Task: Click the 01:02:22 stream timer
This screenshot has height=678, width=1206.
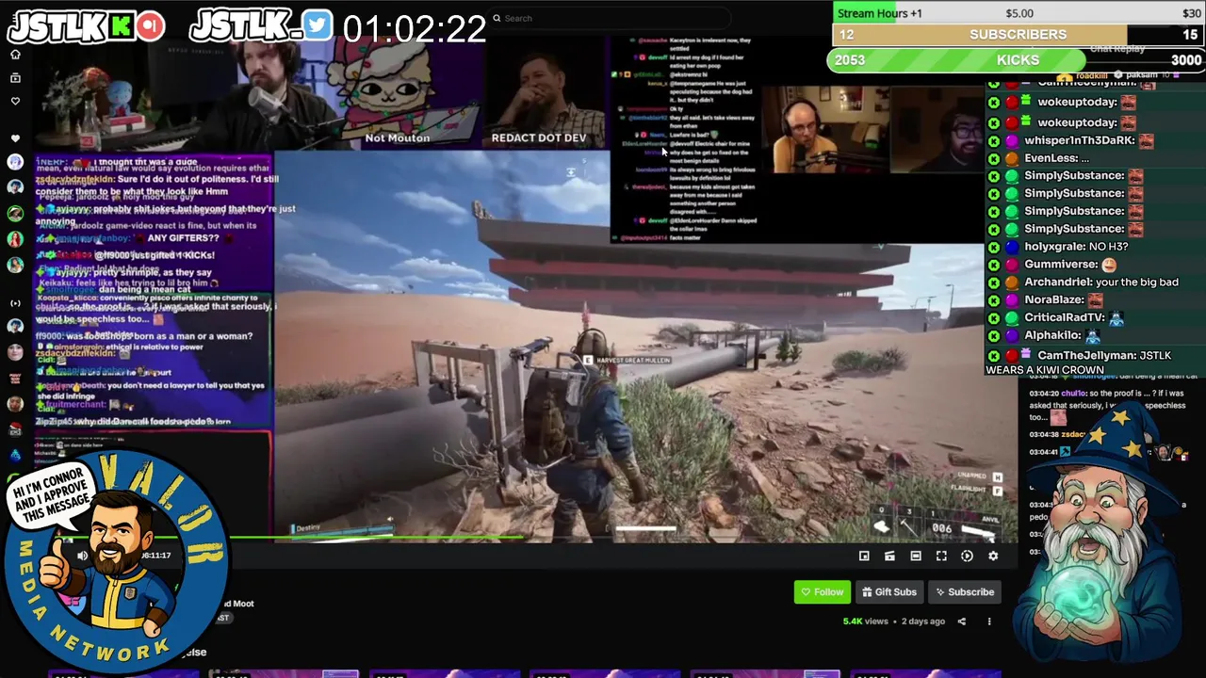Action: coord(414,29)
